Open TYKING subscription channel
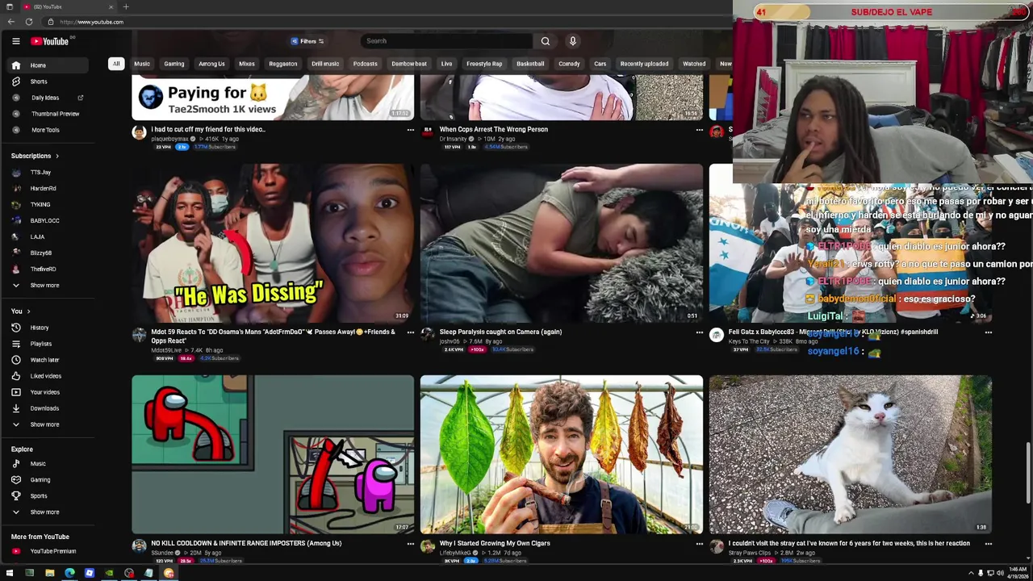Image resolution: width=1033 pixels, height=581 pixels. coord(48,204)
